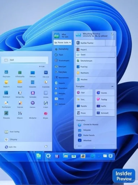Open the orange photo icon on the taskbar

[x=83, y=156]
